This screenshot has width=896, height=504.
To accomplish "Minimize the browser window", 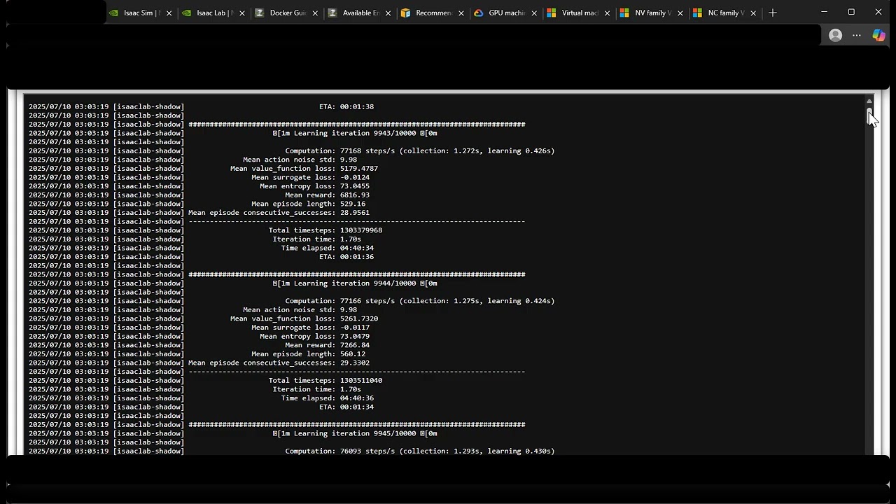I will tap(824, 12).
